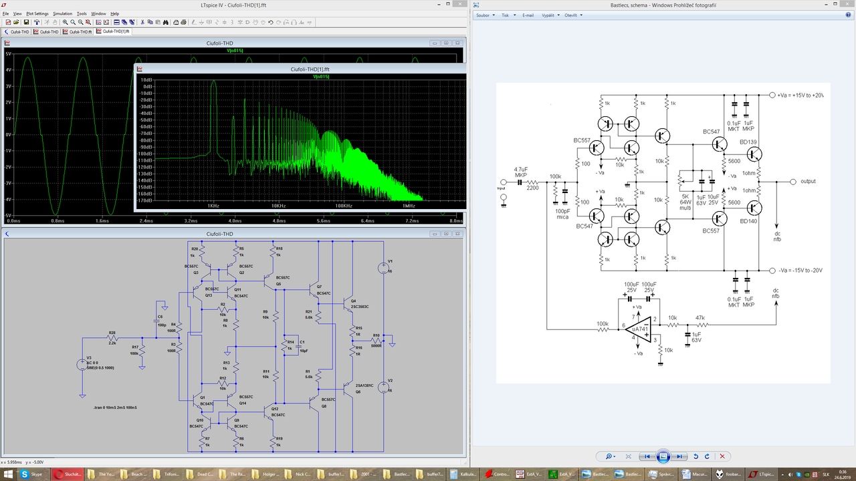Go to next photo in viewer
Screen dimensions: 856x481
[679, 456]
